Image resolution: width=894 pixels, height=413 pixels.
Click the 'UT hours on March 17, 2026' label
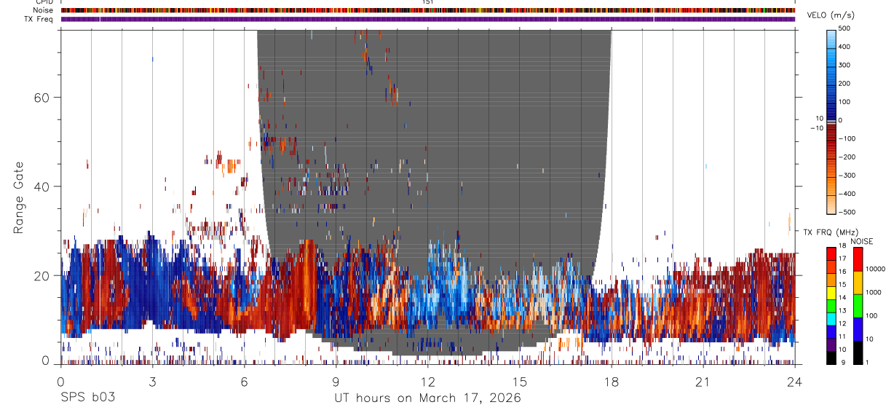tap(427, 398)
